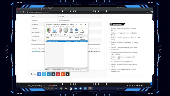Share the page on Reddit

tap(63, 74)
